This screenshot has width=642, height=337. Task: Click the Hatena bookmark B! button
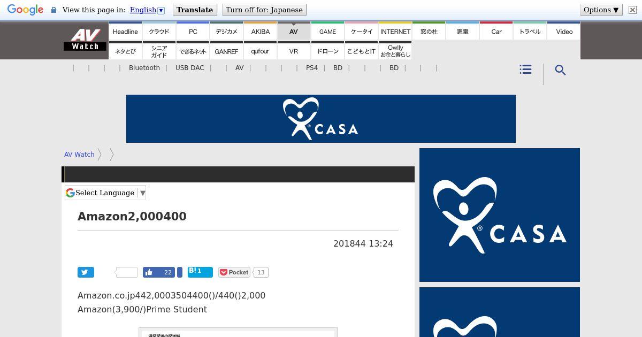[200, 272]
